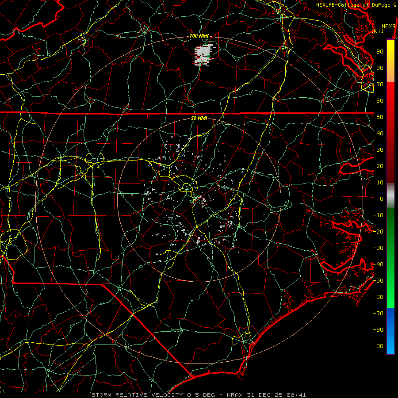398x398 pixels.
Task: Click the 20 value on velocity scale
Action: (x=380, y=166)
